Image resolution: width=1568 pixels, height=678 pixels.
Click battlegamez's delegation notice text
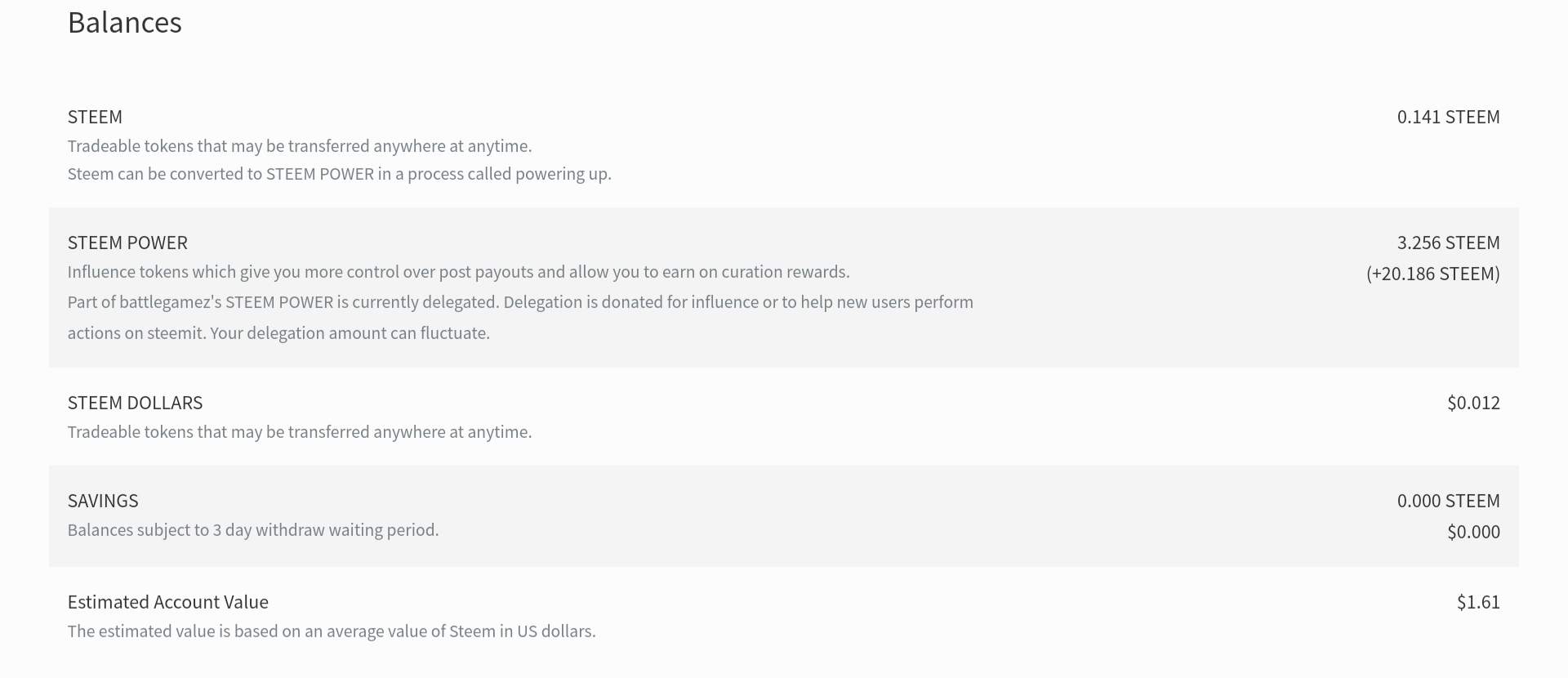click(x=520, y=302)
